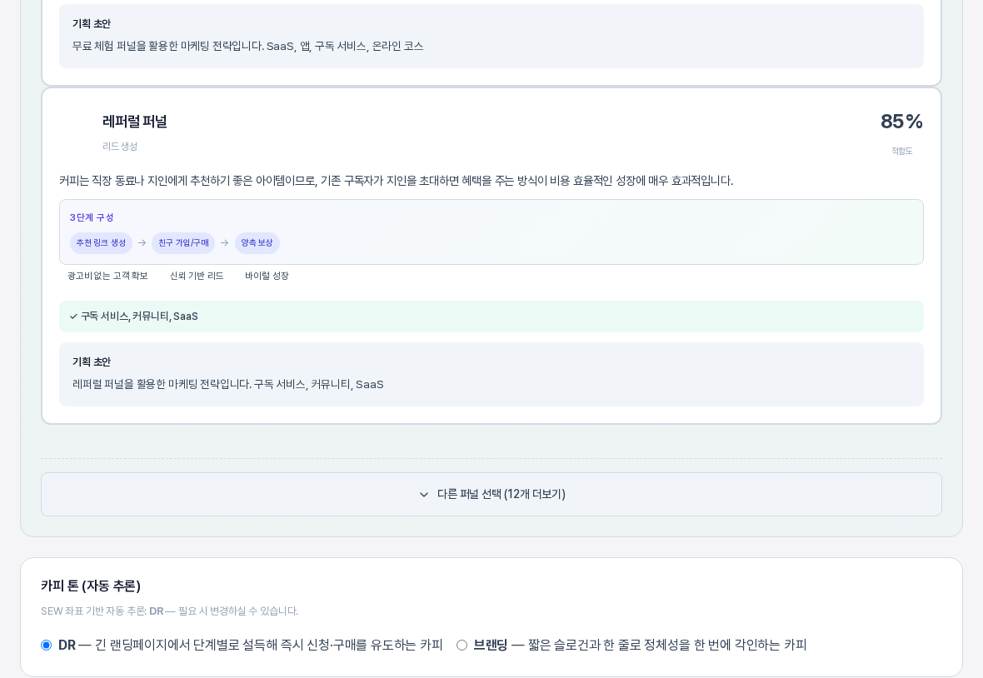Click the 광고비 없는 고객 확보 tag
The image size is (983, 678).
pos(107,276)
